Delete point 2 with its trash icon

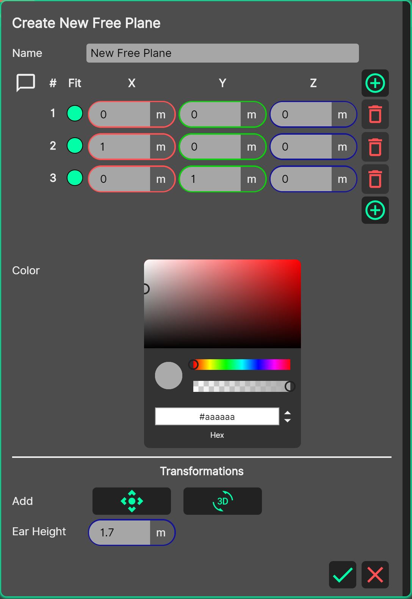pyautogui.click(x=375, y=146)
